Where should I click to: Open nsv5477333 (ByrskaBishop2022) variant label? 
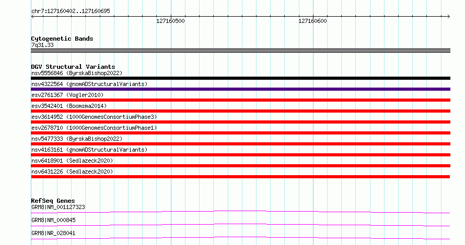77,139
